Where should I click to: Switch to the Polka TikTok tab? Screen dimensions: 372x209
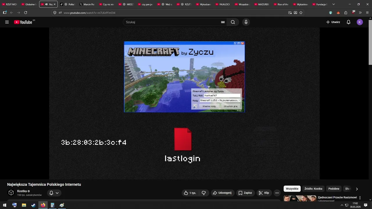(x=68, y=4)
